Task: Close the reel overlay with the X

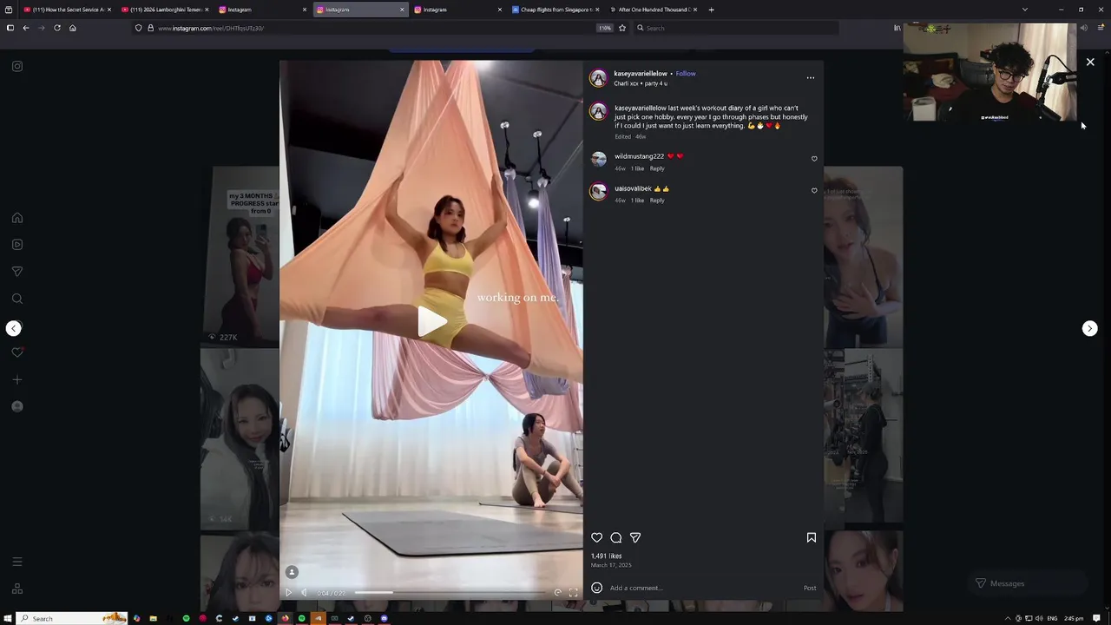Action: click(1090, 62)
